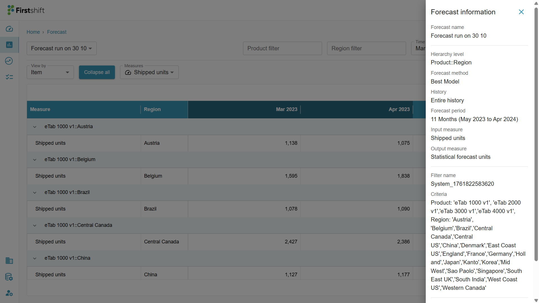Open the task checklist sidebar icon
The height and width of the screenshot is (303, 539).
point(9,77)
